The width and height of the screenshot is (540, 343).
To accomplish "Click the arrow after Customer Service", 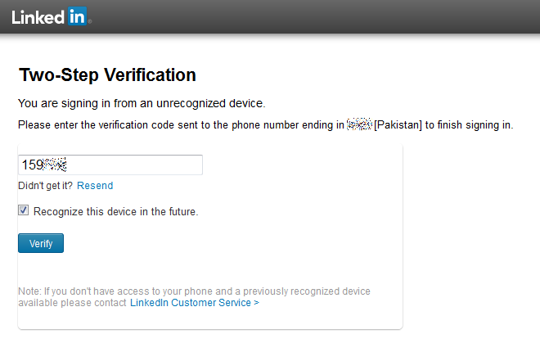I will [x=256, y=302].
